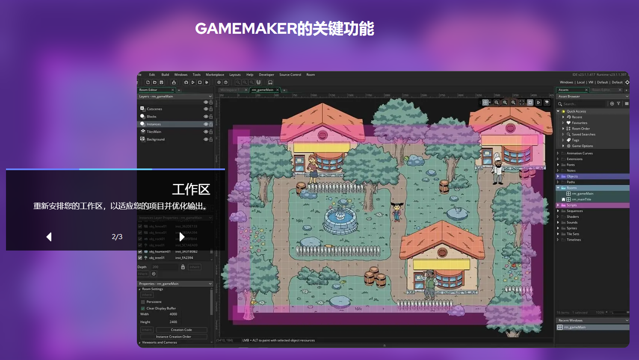Hide the TilesMain layer with eye icon
The width and height of the screenshot is (639, 360).
point(206,132)
